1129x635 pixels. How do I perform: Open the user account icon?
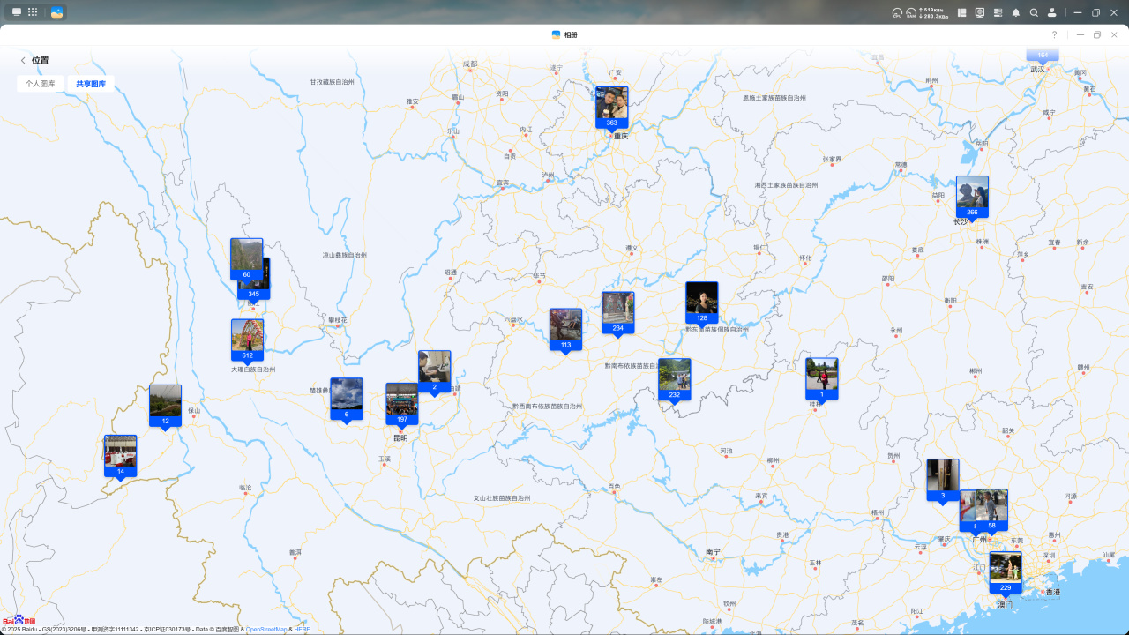tap(1051, 12)
